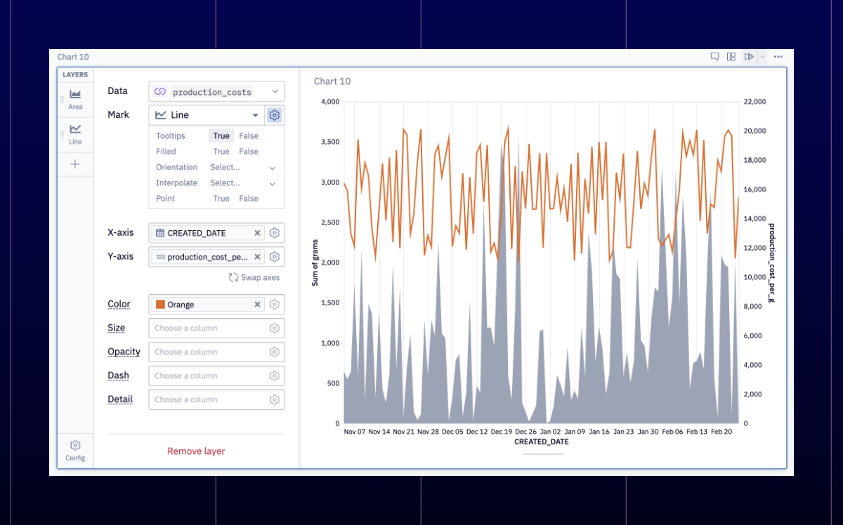Set Filled to True

pos(221,152)
